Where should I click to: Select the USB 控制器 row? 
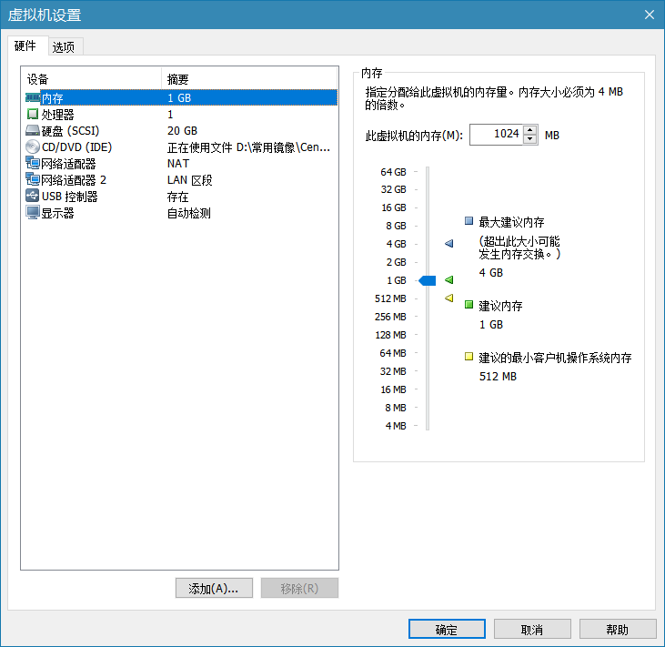pyautogui.click(x=181, y=197)
